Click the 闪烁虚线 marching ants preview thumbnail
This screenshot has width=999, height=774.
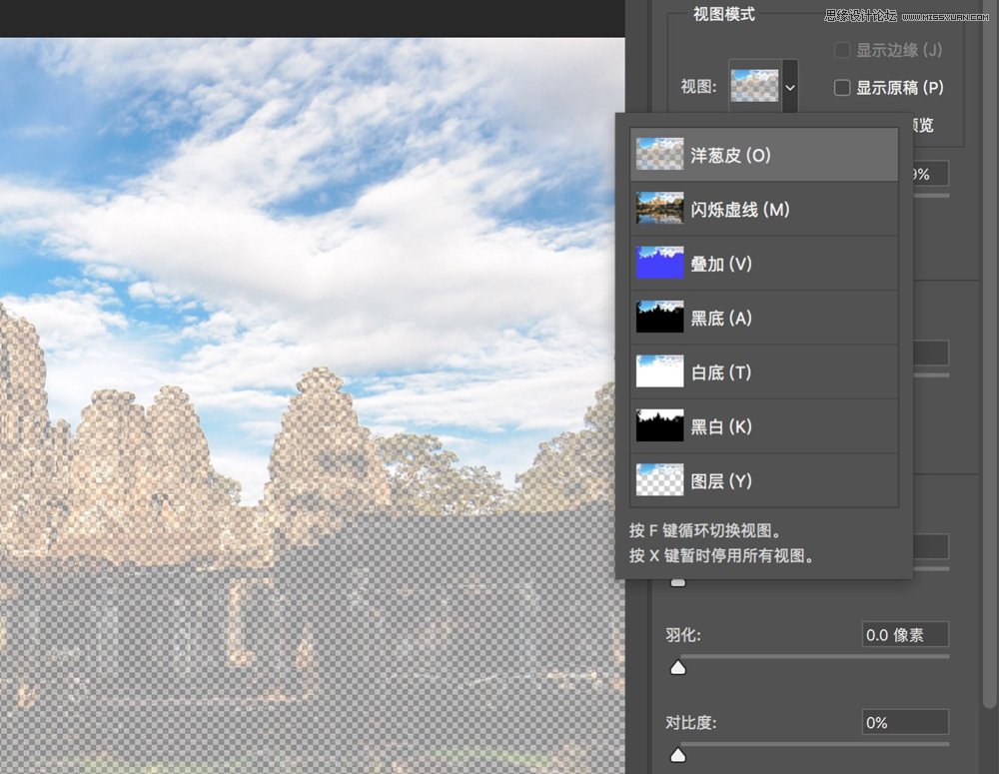[659, 209]
